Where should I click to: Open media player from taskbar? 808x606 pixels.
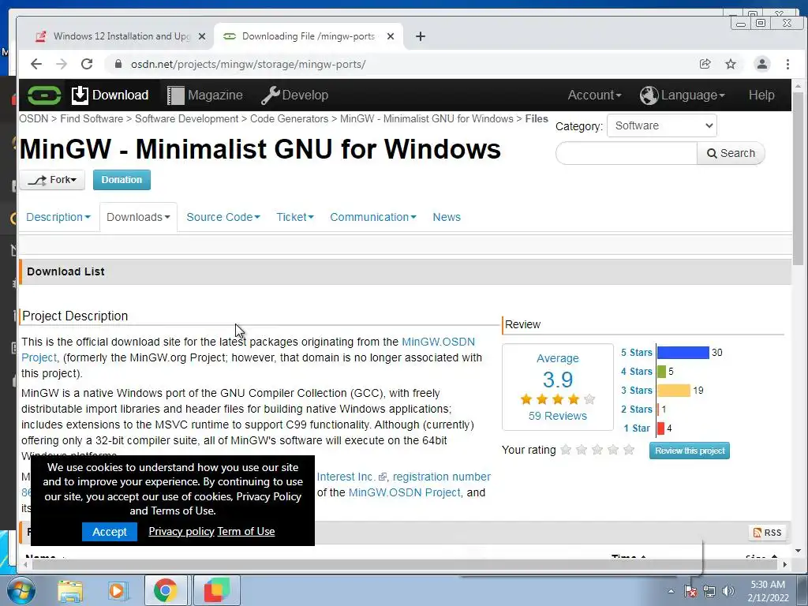pyautogui.click(x=117, y=590)
